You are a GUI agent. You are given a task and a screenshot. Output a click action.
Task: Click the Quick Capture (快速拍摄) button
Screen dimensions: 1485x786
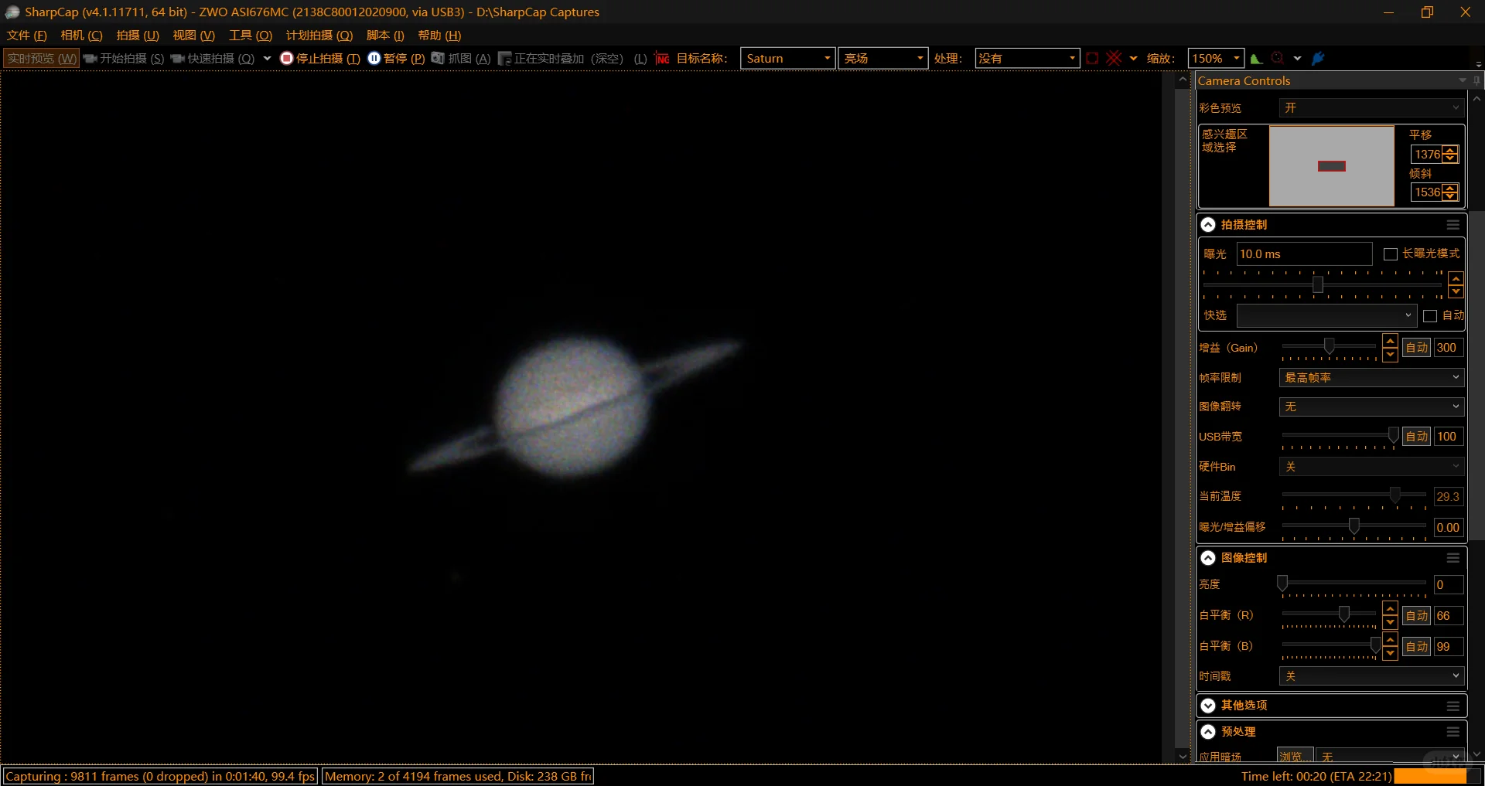[212, 58]
